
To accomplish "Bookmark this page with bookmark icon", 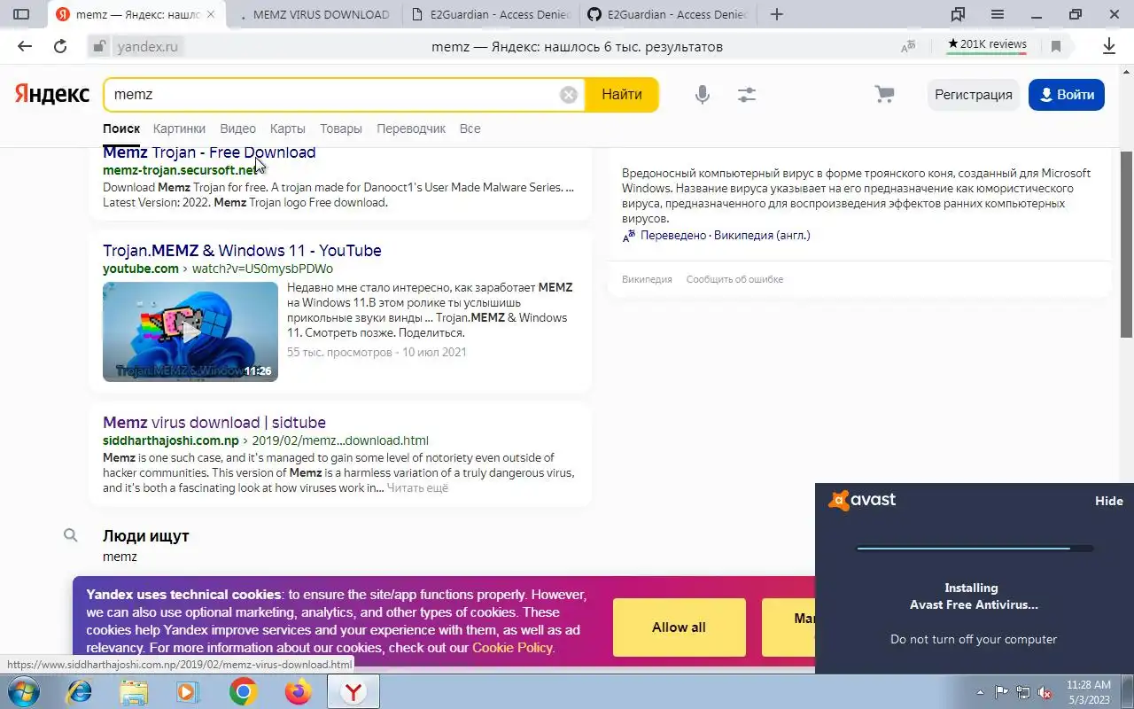I will pos(1055,47).
